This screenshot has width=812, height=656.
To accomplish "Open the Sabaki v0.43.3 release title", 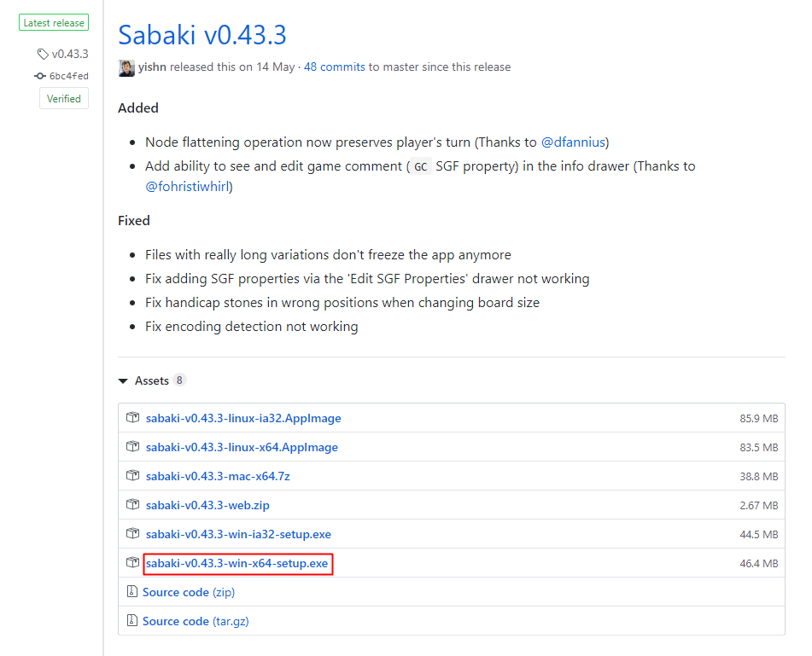I will click(x=202, y=35).
